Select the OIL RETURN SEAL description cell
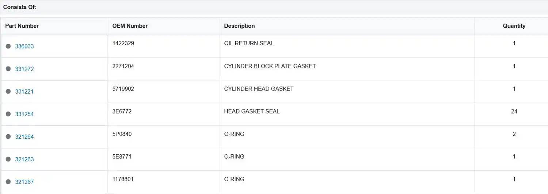This screenshot has height=194, width=548. click(347, 46)
